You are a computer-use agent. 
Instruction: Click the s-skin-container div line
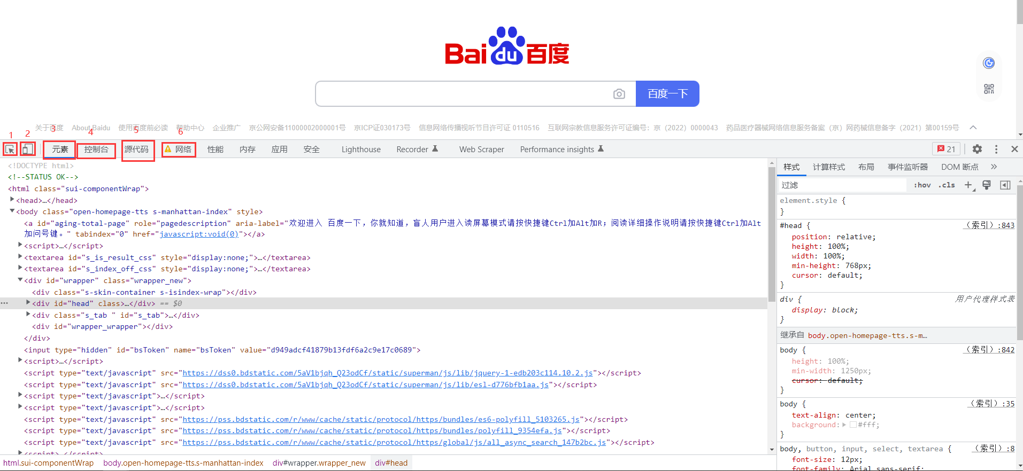click(144, 292)
